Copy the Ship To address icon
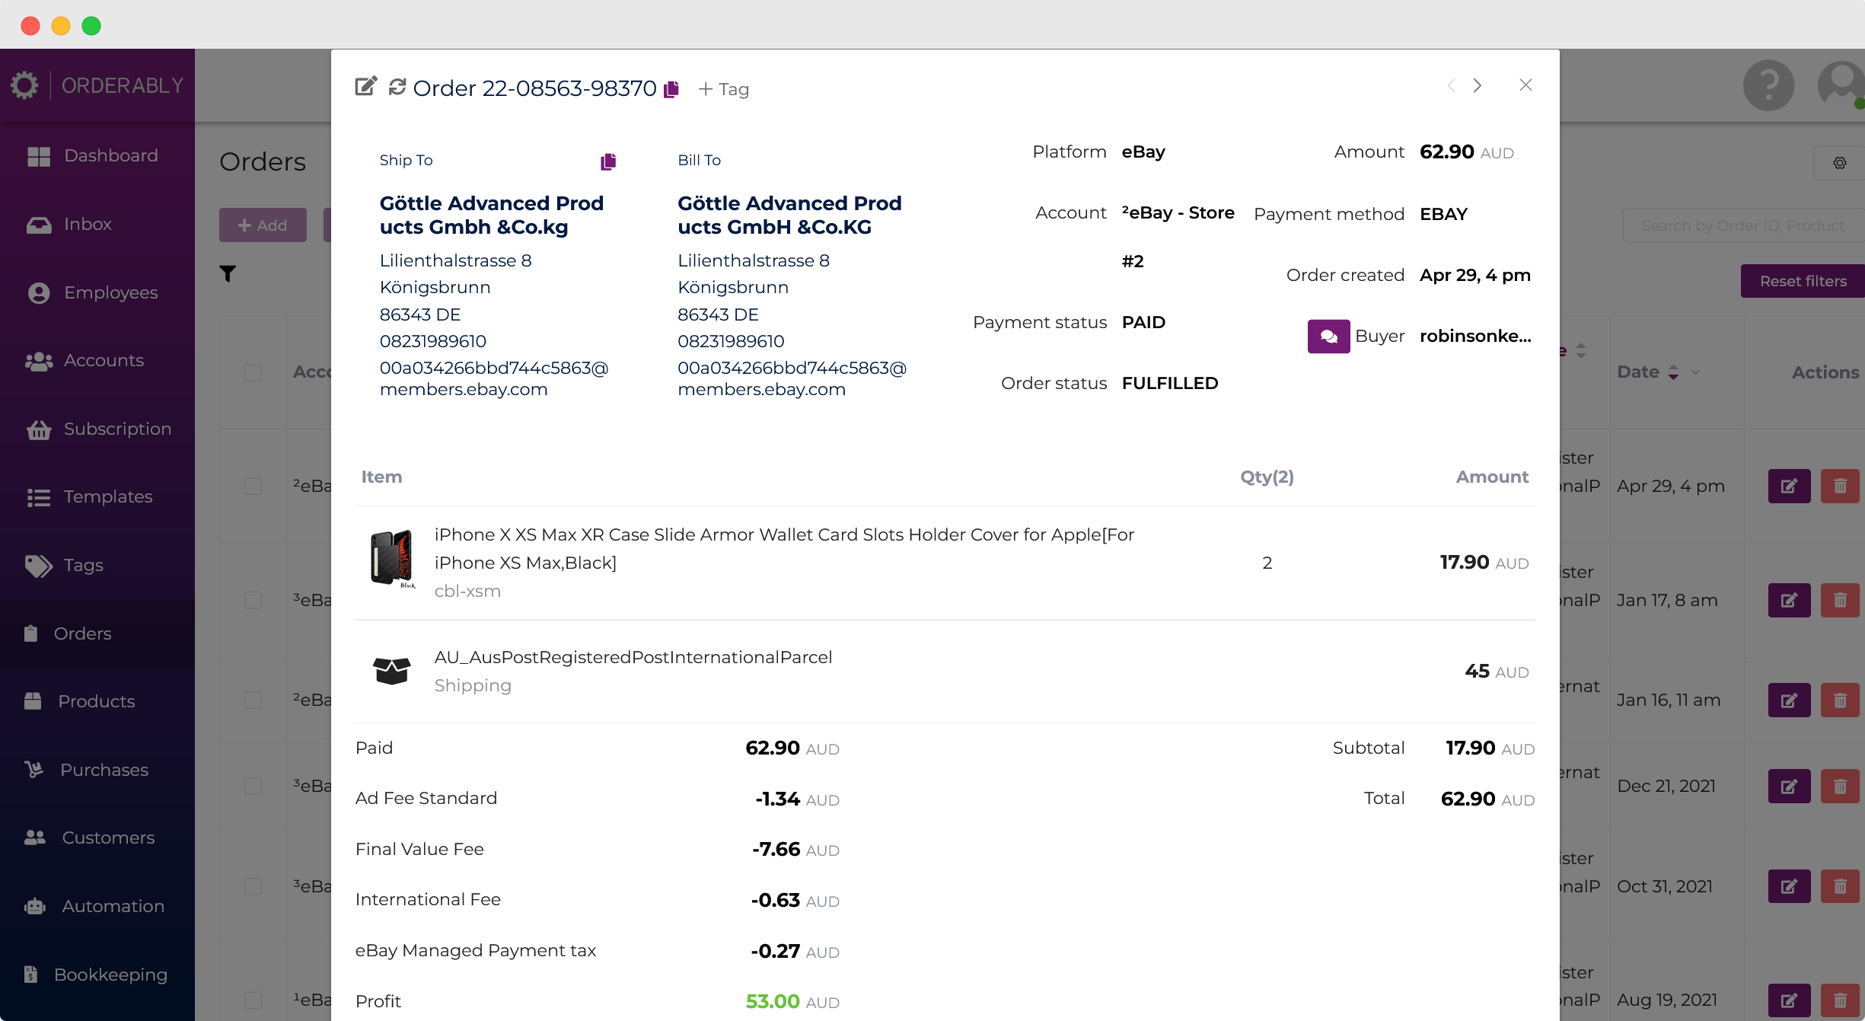This screenshot has height=1021, width=1865. [608, 161]
